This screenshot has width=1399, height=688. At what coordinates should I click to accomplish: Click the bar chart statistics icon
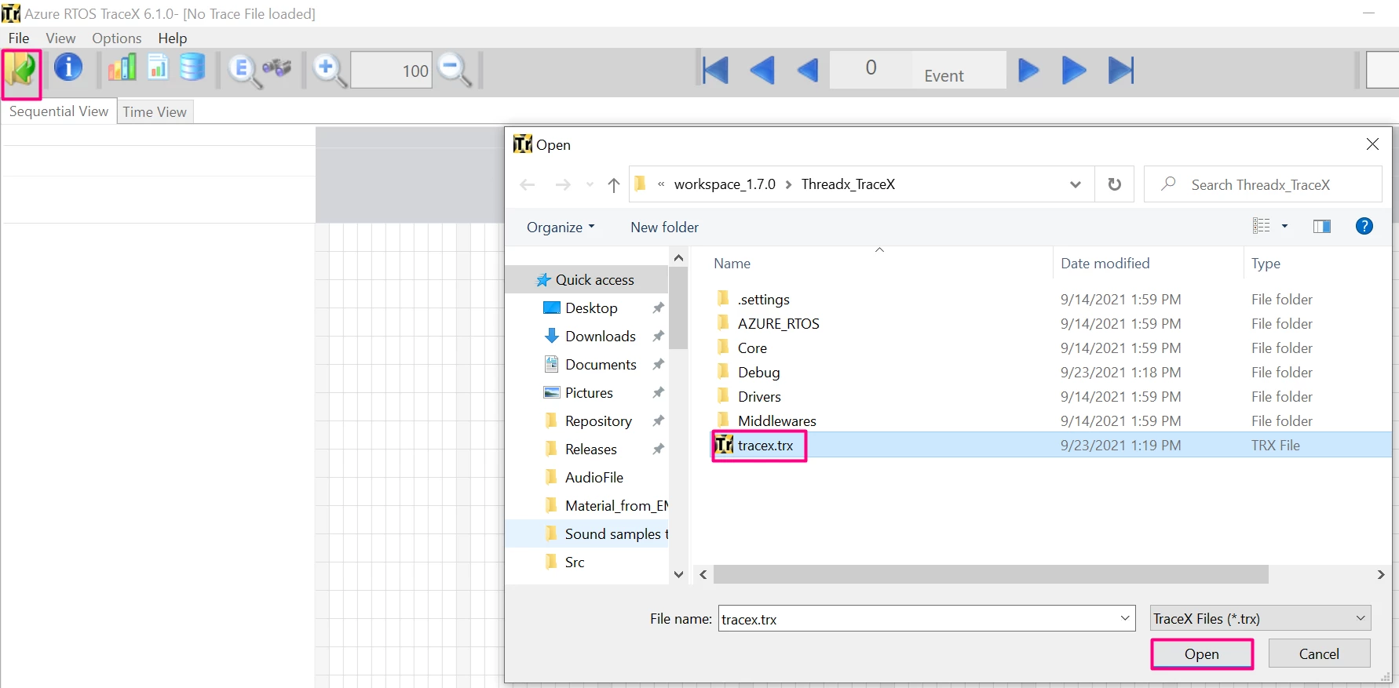[122, 68]
